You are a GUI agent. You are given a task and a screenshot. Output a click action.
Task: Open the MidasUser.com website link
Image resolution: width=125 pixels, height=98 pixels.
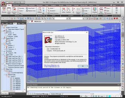tap(52, 65)
